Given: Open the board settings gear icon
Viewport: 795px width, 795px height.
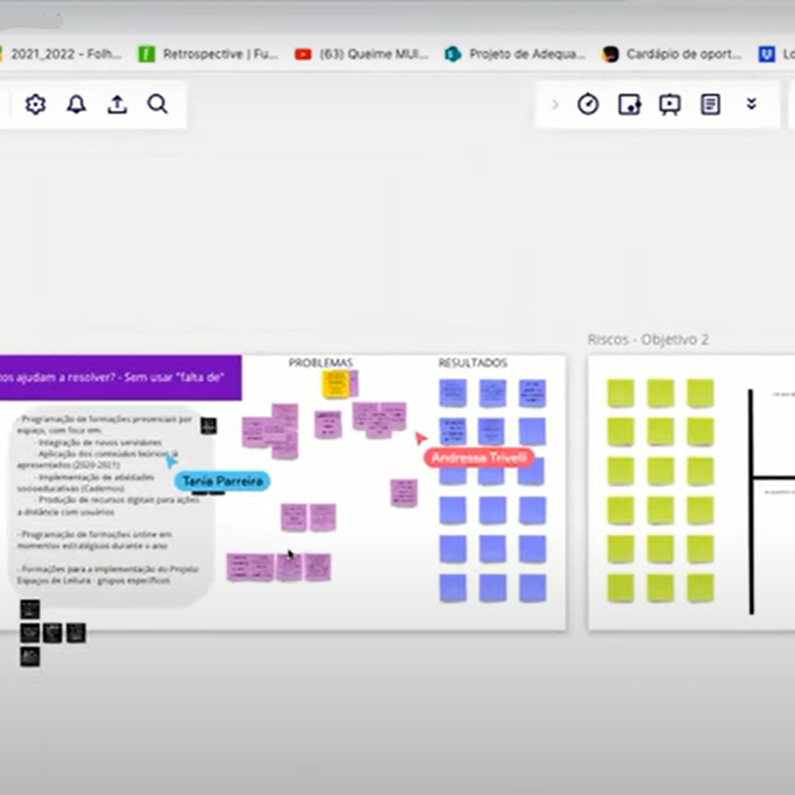Looking at the screenshot, I should (x=35, y=105).
